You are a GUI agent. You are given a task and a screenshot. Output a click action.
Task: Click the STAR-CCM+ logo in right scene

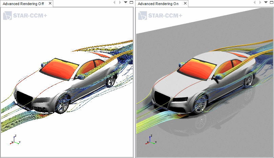coord(160,16)
